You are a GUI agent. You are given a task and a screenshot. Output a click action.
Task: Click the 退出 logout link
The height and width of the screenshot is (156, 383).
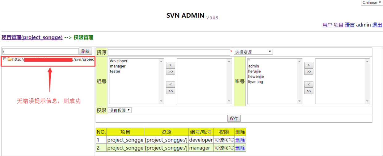click(377, 25)
